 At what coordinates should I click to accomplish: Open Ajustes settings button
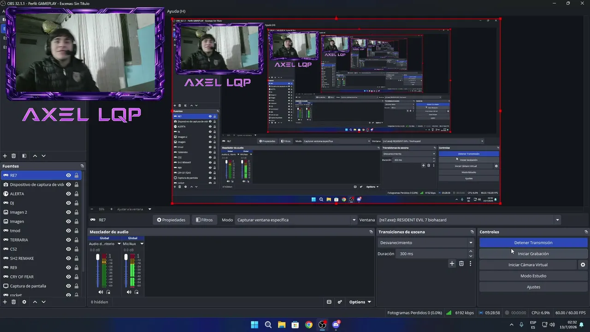[x=533, y=287]
